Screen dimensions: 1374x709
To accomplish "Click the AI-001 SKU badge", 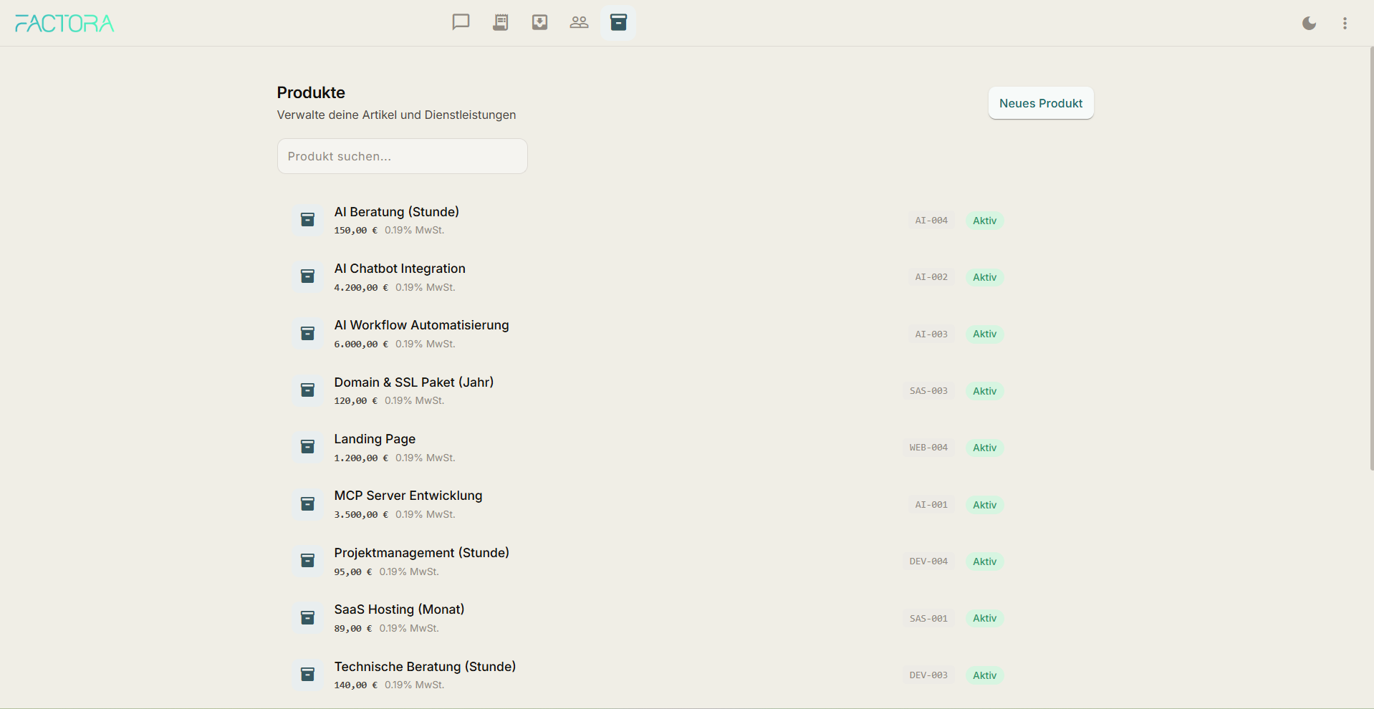I will (x=931, y=505).
